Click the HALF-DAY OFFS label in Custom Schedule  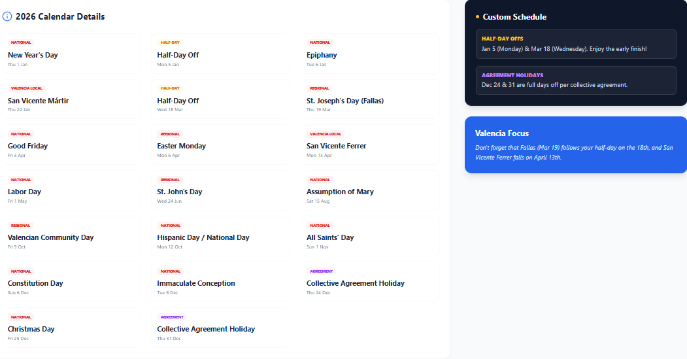502,39
